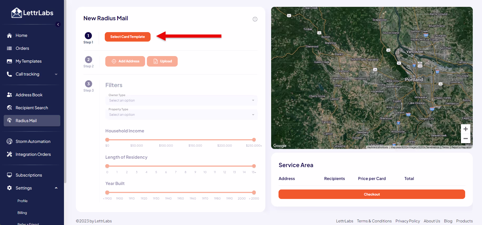Open the About Us footer link
The height and width of the screenshot is (225, 482).
(432, 221)
